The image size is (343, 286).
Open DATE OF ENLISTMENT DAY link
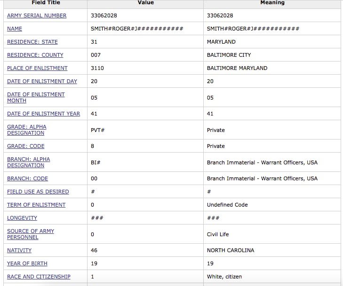42,81
